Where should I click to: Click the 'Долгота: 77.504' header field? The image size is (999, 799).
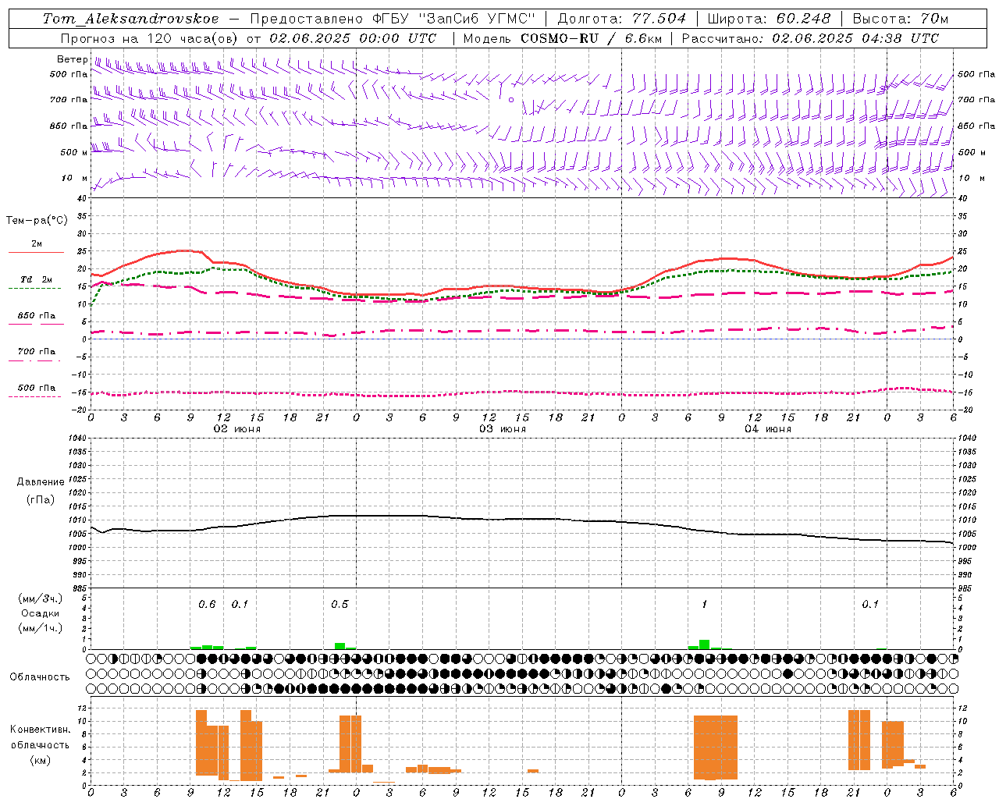(621, 19)
